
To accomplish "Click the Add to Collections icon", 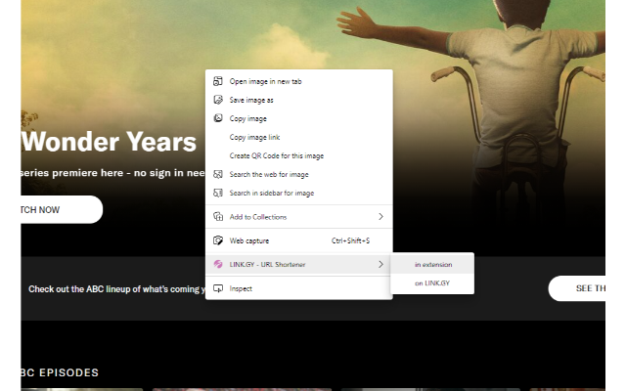I will (x=218, y=217).
